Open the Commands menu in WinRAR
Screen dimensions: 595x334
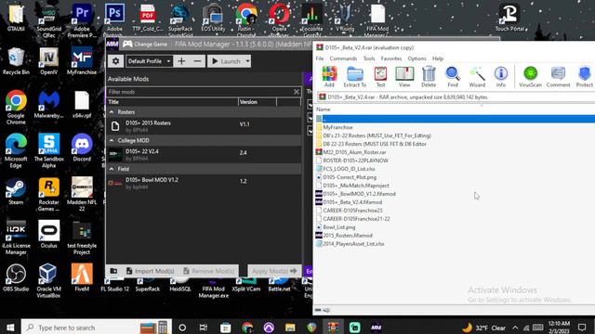click(x=343, y=58)
